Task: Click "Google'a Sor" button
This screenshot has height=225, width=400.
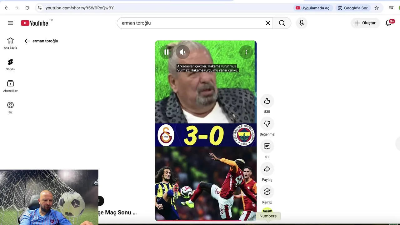Action: click(353, 8)
